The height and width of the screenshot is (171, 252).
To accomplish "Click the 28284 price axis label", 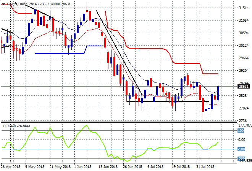I will pyautogui.click(x=244, y=96).
